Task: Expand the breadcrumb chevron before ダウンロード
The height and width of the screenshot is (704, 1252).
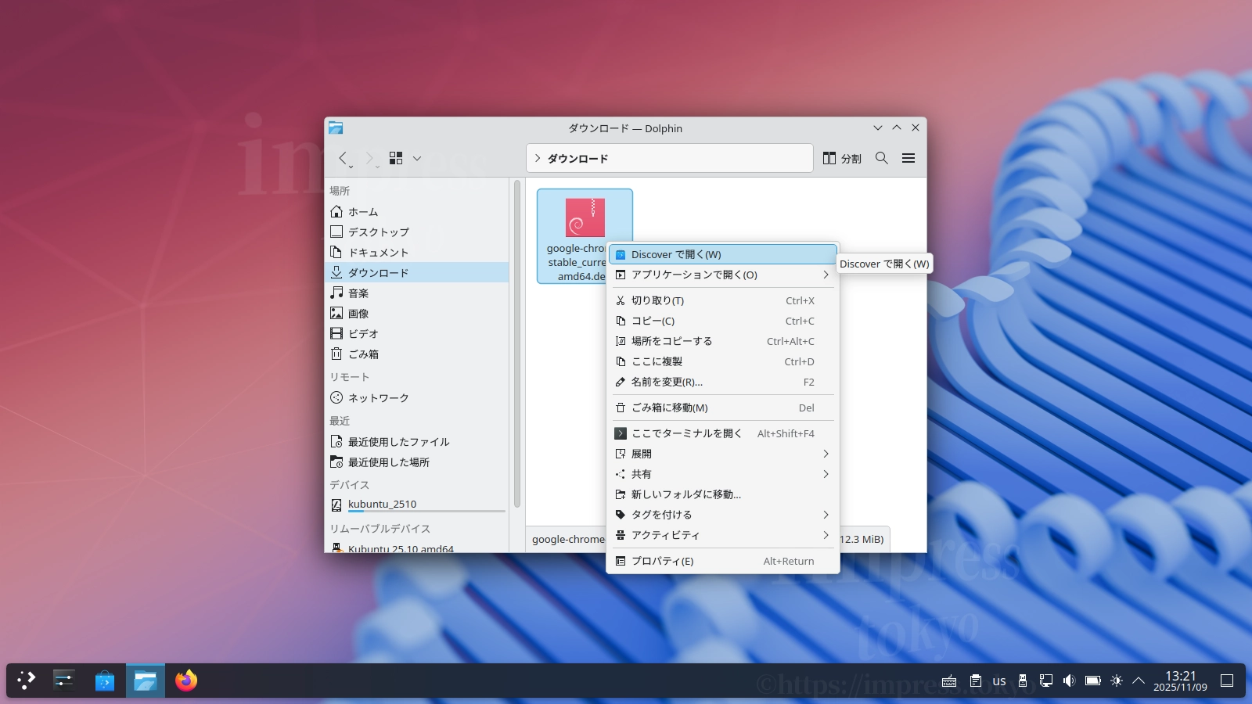Action: 538,158
